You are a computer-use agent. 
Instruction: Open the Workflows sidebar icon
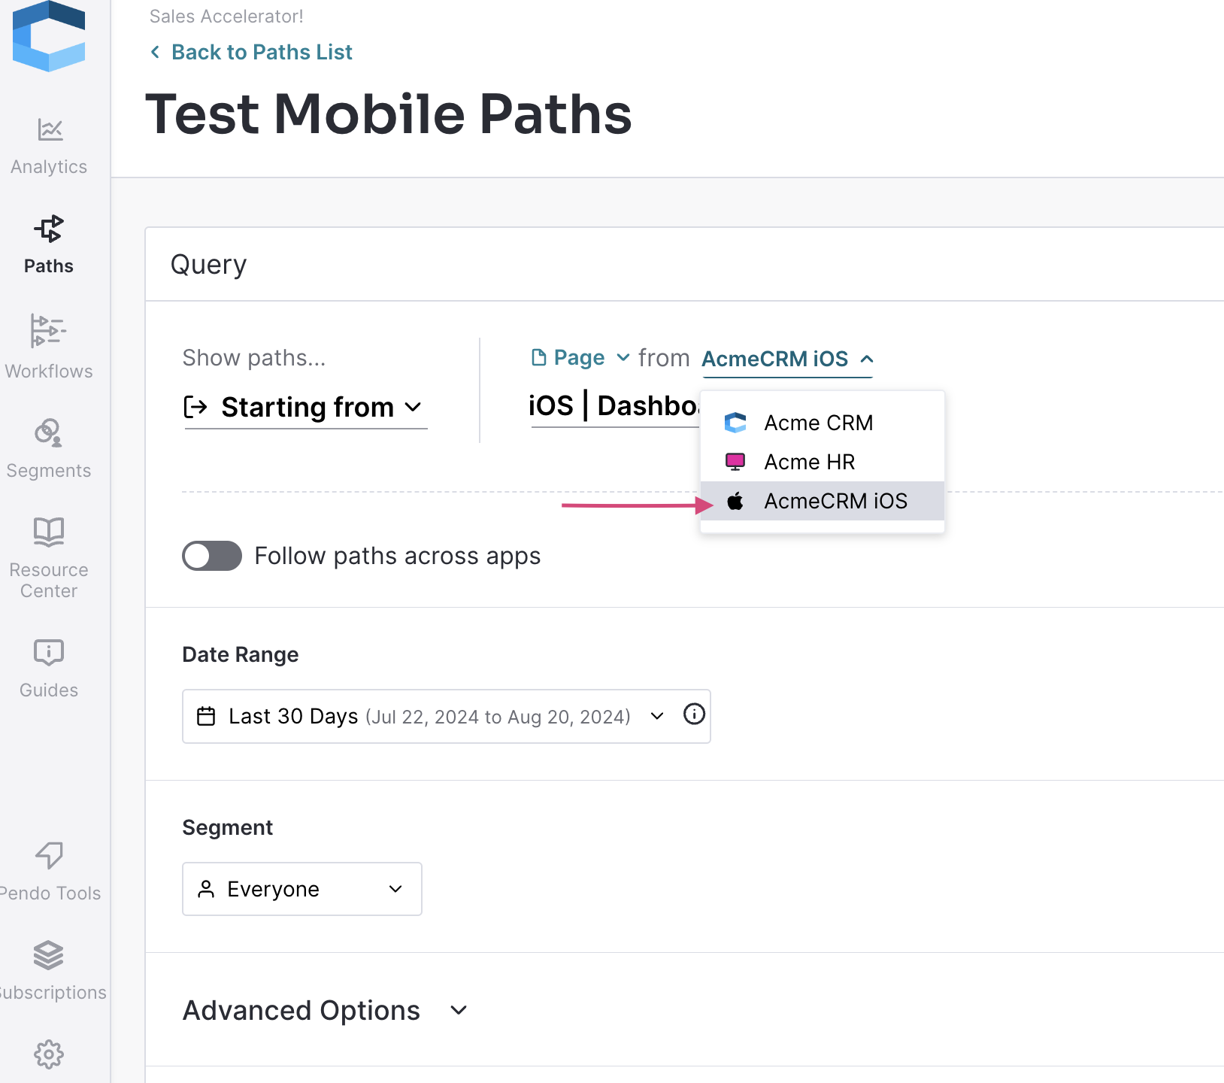(48, 331)
